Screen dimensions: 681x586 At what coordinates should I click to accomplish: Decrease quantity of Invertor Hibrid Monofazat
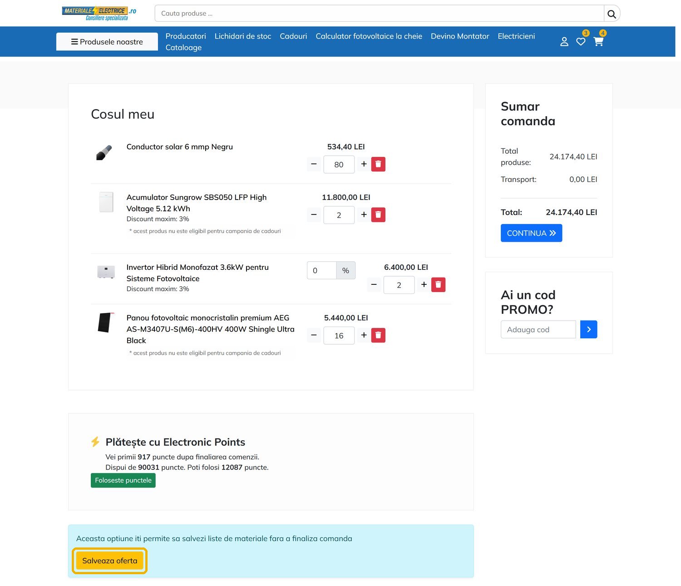[374, 285]
